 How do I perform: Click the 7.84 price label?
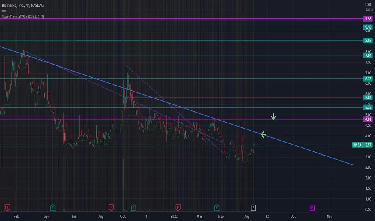[368, 55]
